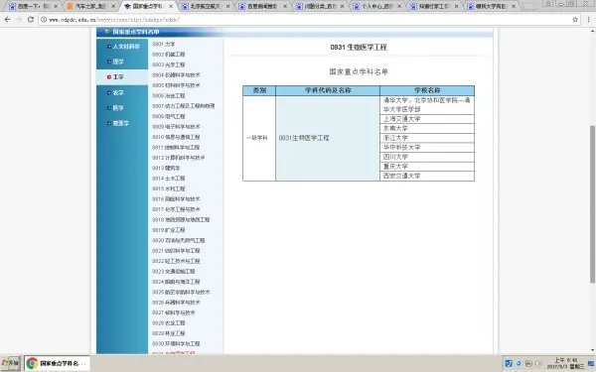This screenshot has width=596, height=372.
Task: Open 0802 机械工程 discipline link
Action: (169, 55)
